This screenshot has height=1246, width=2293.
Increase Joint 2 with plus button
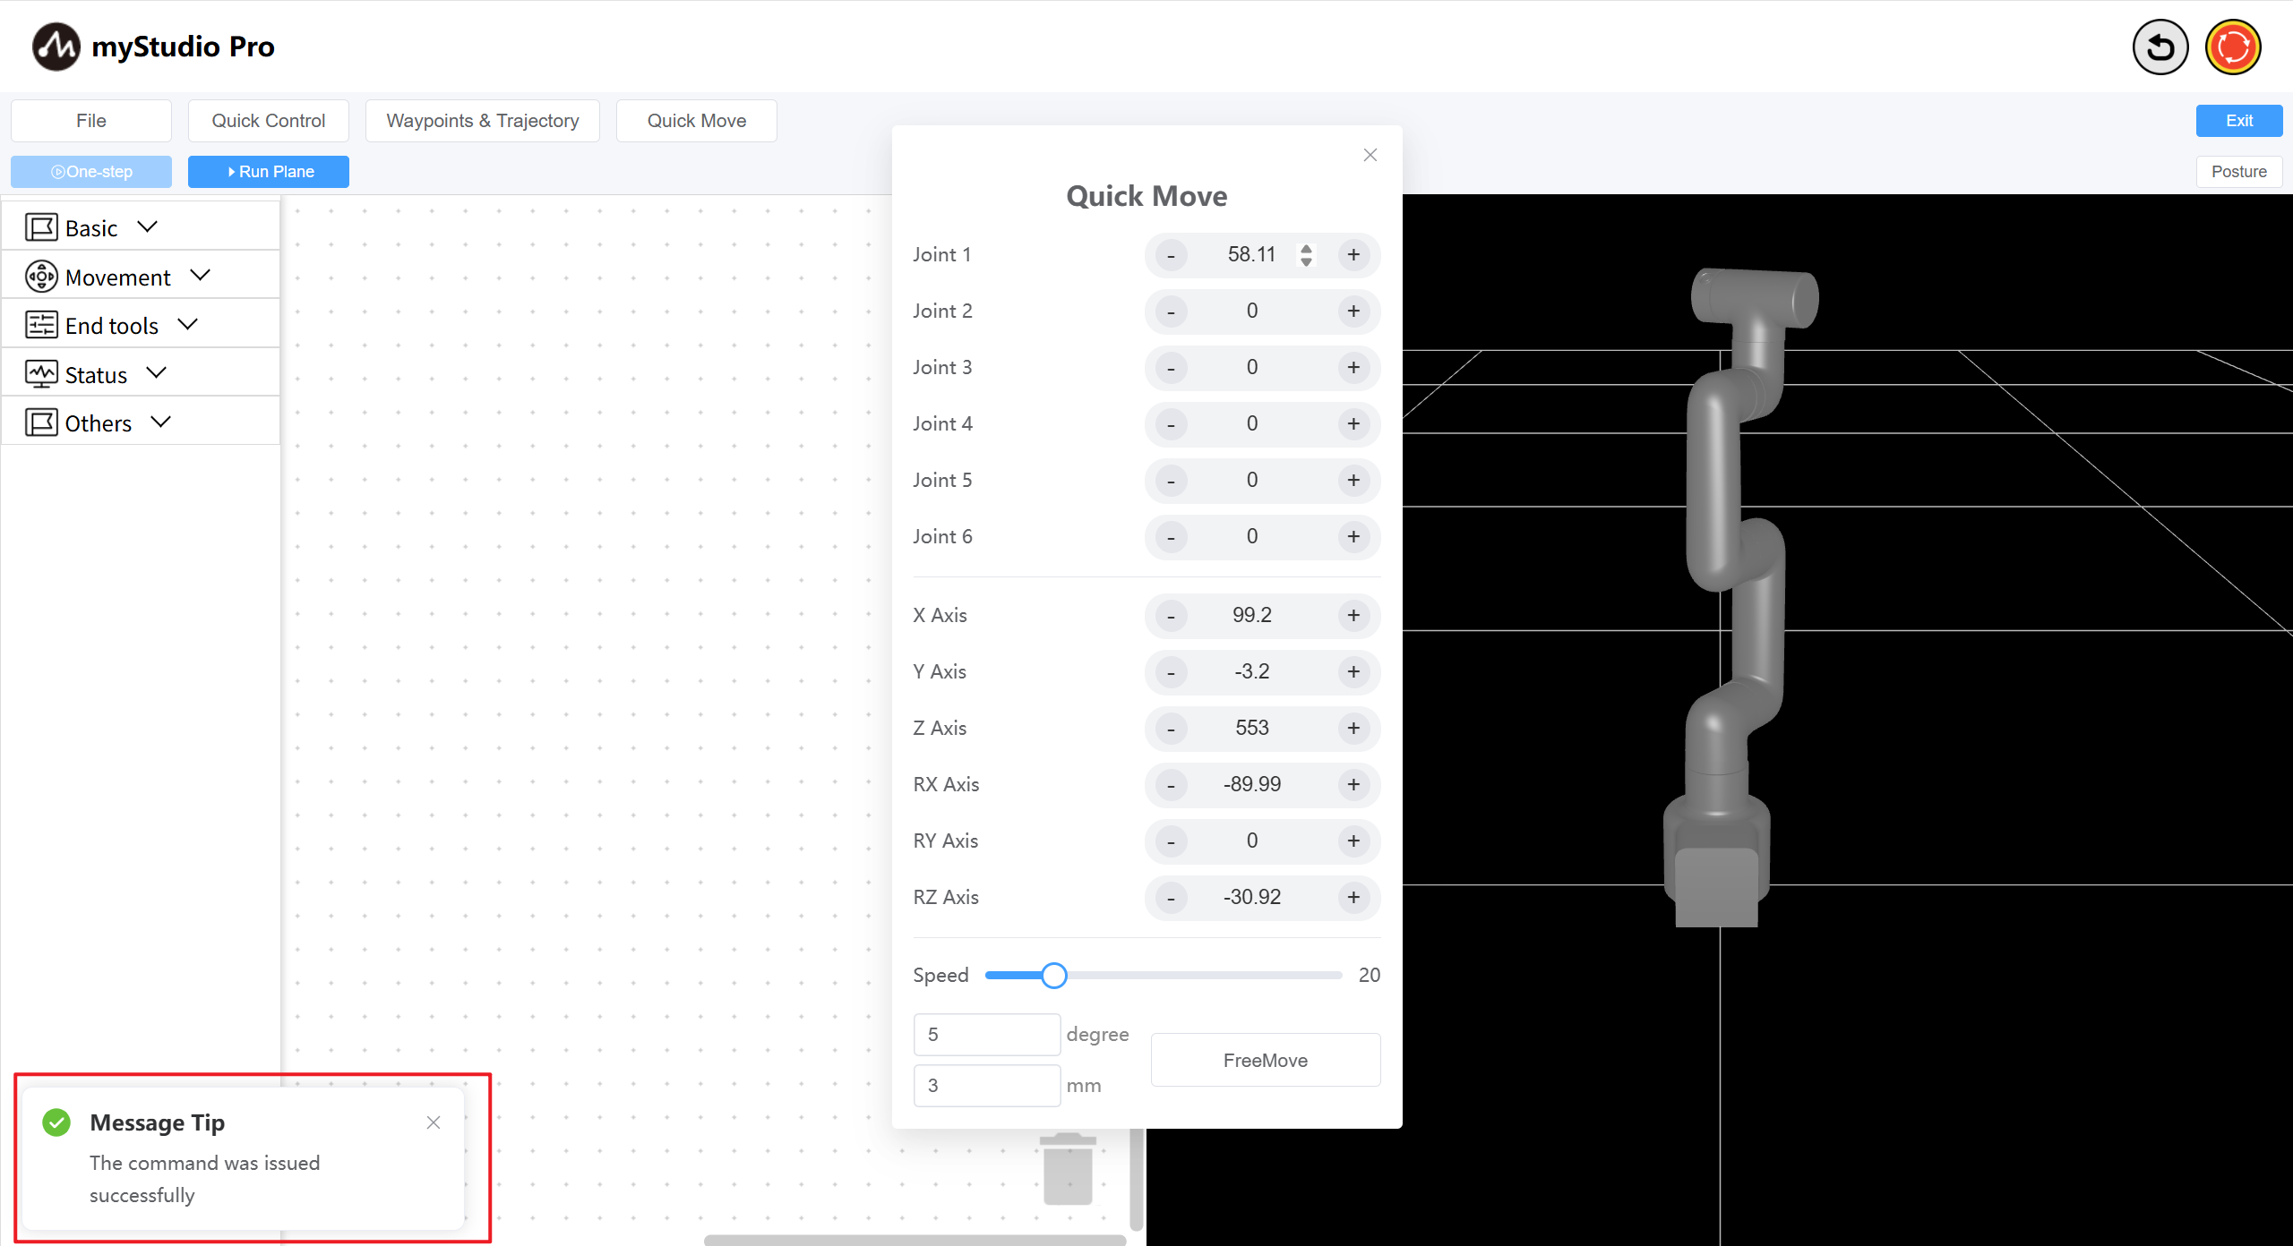1353,311
